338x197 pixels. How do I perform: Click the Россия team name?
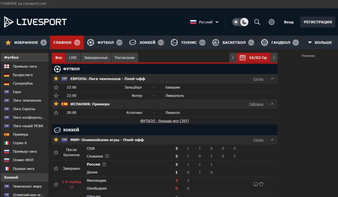click(93, 164)
